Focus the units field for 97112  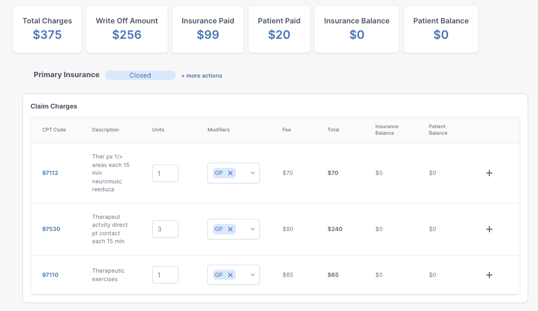coord(165,174)
